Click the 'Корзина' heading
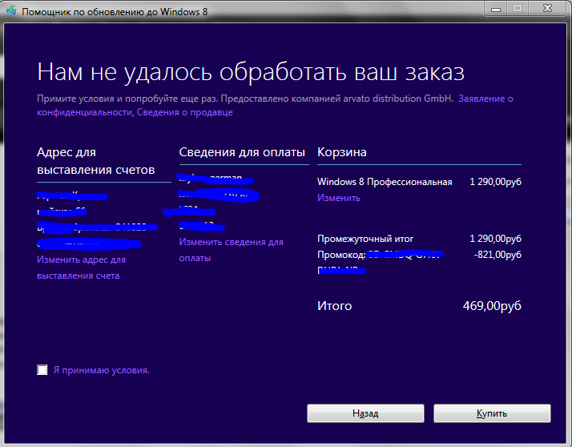The width and height of the screenshot is (572, 447). click(342, 151)
